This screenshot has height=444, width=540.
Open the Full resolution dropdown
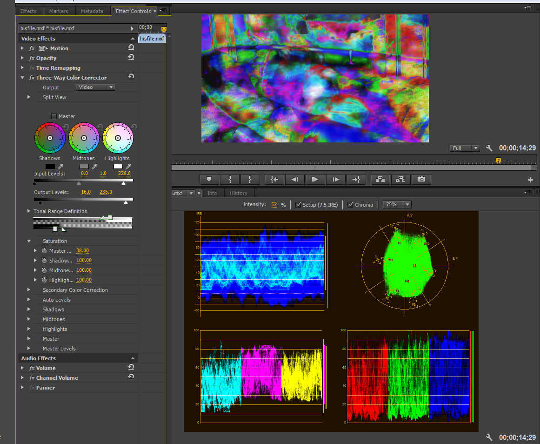coord(465,148)
